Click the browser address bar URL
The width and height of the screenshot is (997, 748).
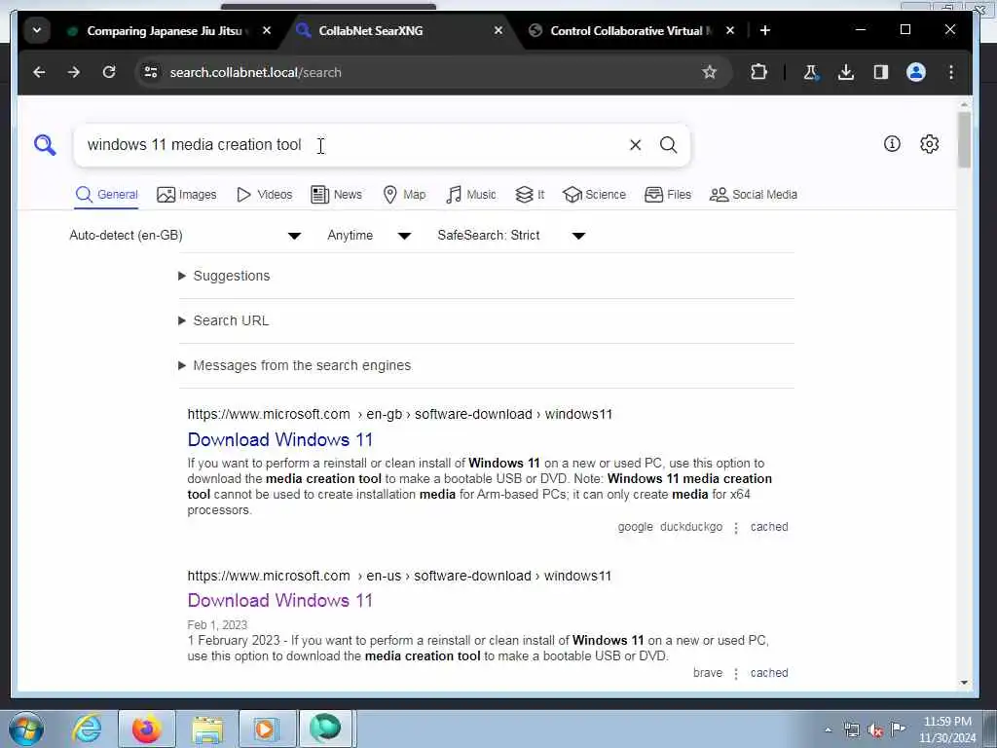tap(256, 72)
